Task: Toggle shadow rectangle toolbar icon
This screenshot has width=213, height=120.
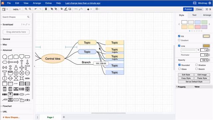Action: click(70, 9)
